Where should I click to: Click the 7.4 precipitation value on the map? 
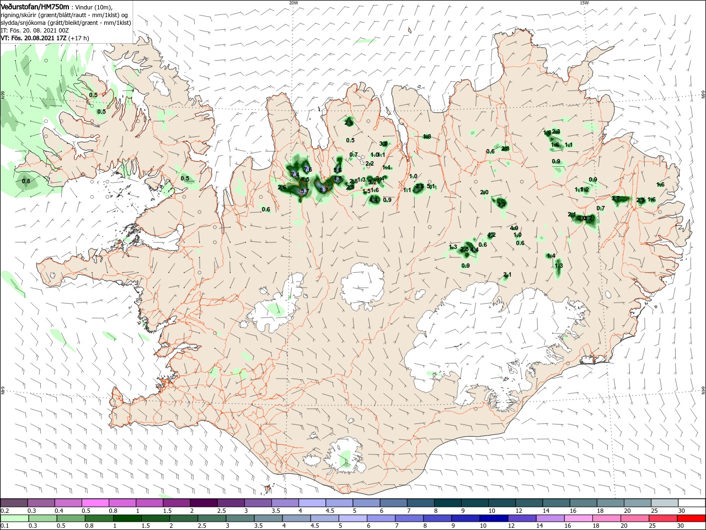[x=295, y=175]
